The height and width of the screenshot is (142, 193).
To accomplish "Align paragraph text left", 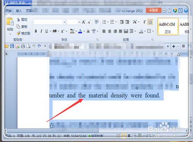I will tap(104, 31).
